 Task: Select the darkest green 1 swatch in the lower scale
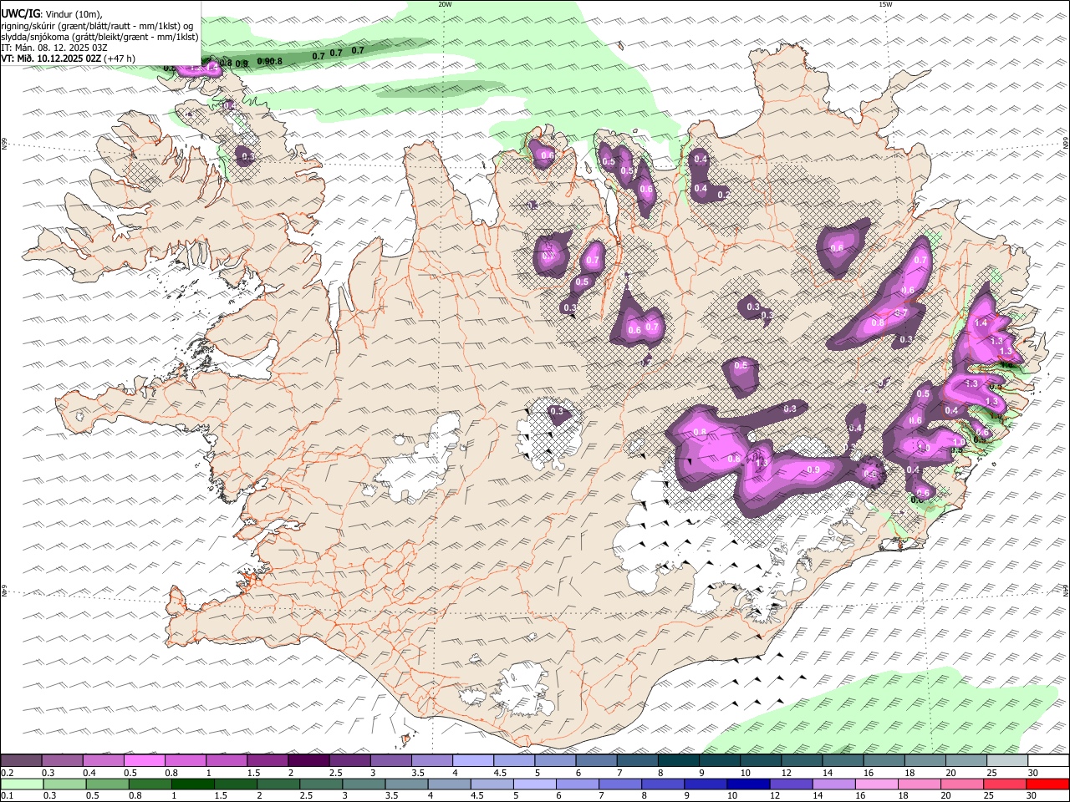pyautogui.click(x=192, y=784)
